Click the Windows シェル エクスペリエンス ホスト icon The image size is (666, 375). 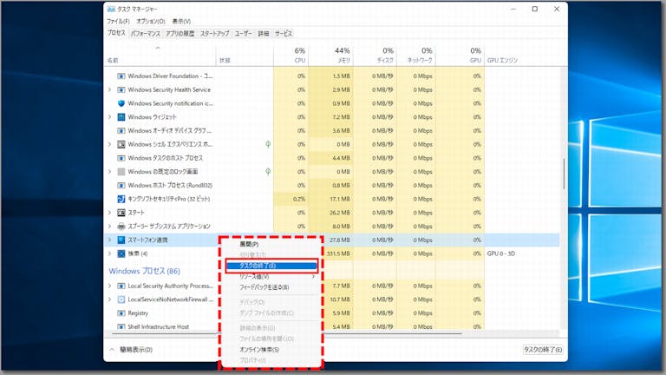(121, 145)
